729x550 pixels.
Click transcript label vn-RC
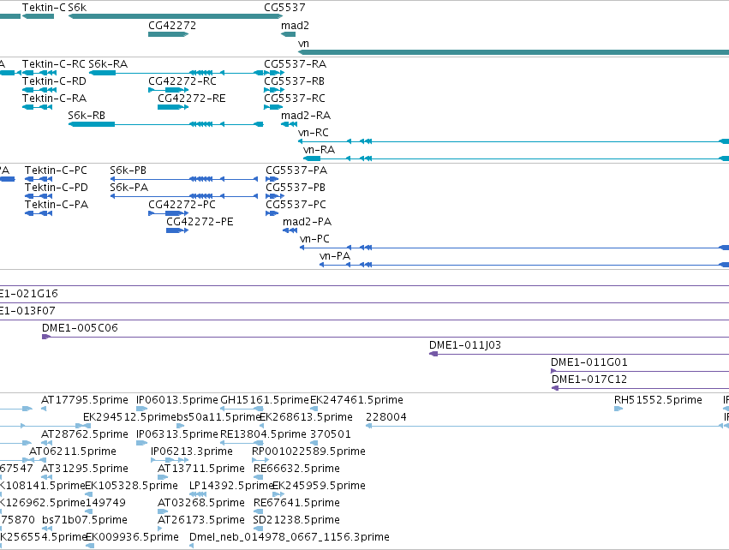(x=314, y=133)
